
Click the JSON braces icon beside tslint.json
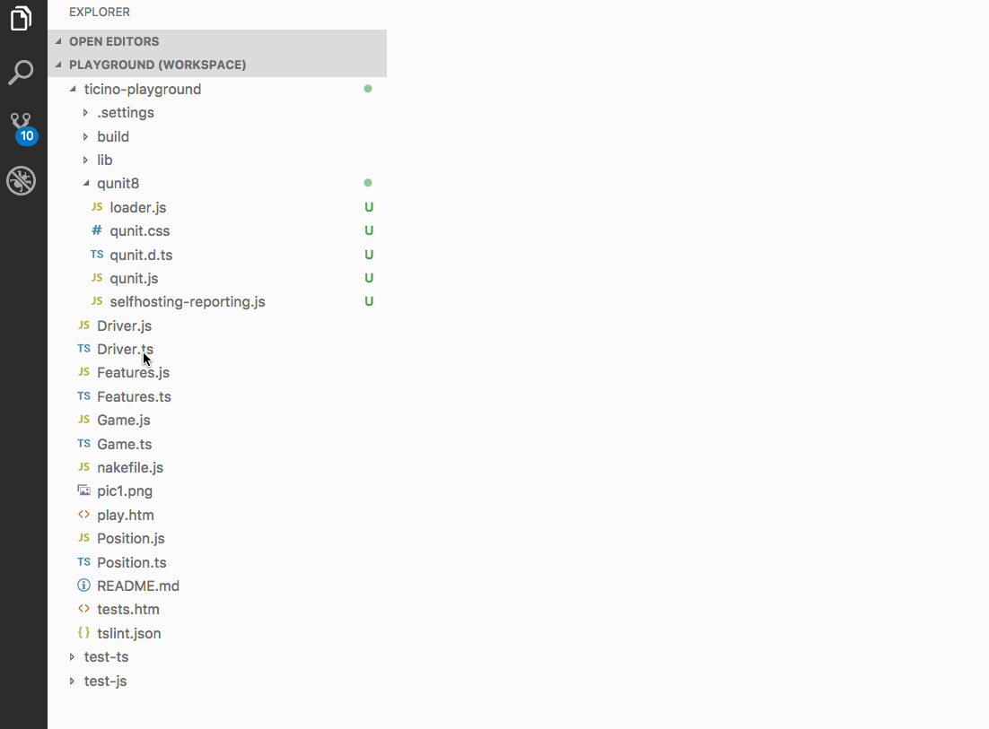pos(83,633)
